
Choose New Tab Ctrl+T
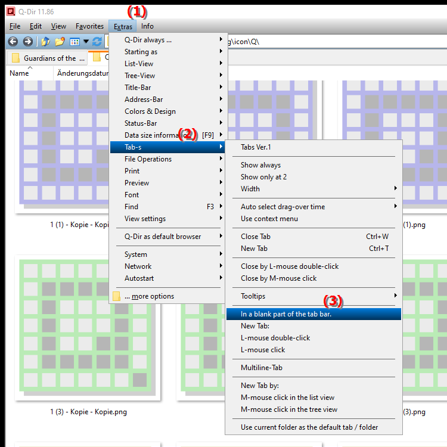click(x=313, y=249)
